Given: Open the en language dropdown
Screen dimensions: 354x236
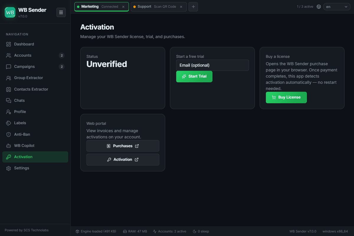Looking at the screenshot, I should click(x=337, y=6).
